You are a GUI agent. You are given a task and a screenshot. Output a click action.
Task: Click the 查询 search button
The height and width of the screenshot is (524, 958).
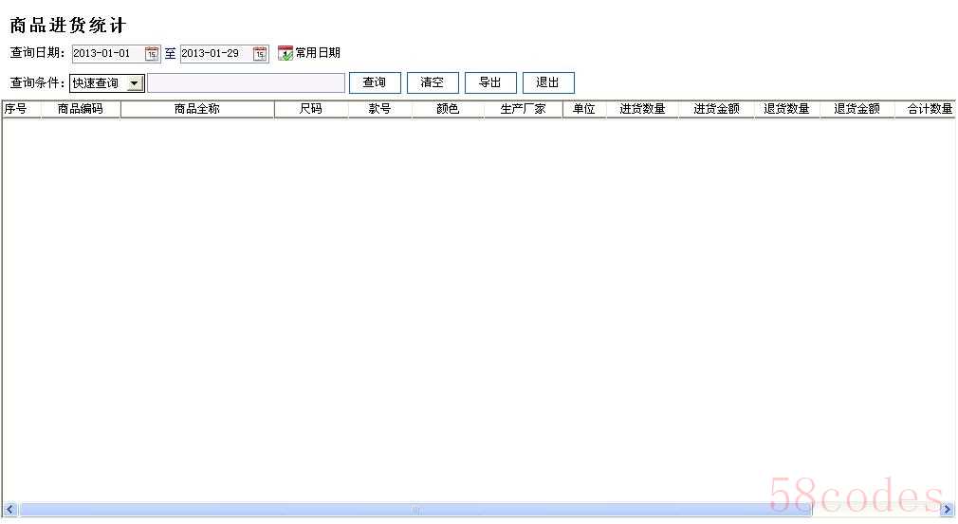coord(375,83)
